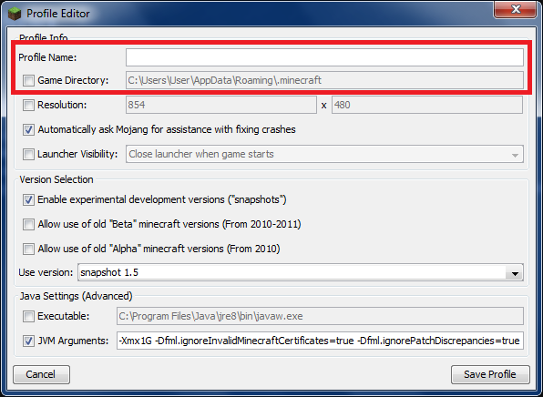The height and width of the screenshot is (397, 543).
Task: Allow old Beta minecraft versions
Action: (28, 224)
